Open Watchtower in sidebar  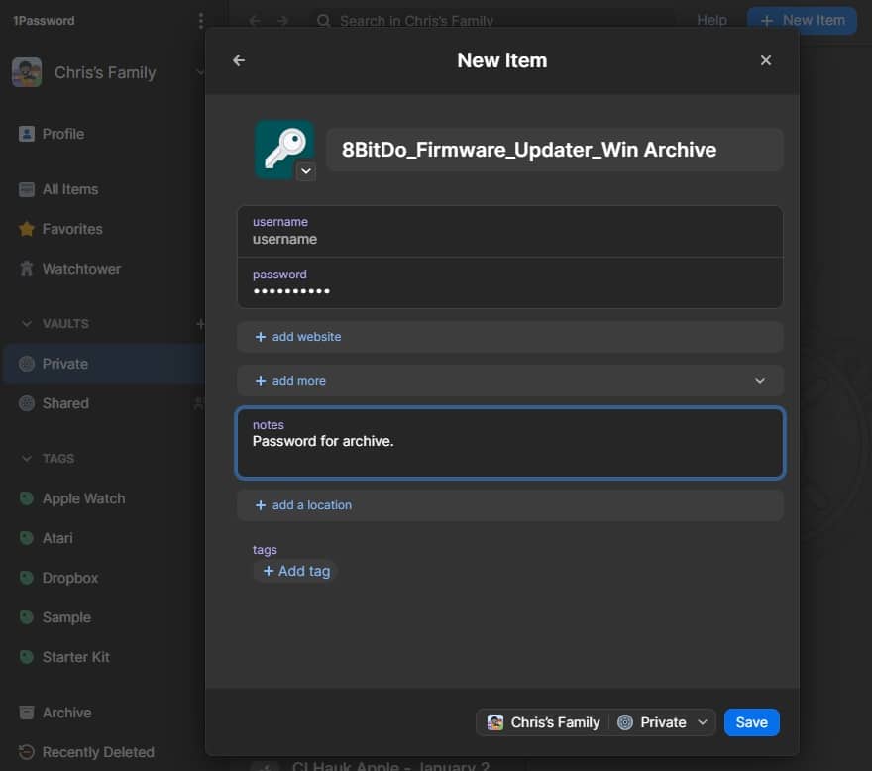pos(81,269)
